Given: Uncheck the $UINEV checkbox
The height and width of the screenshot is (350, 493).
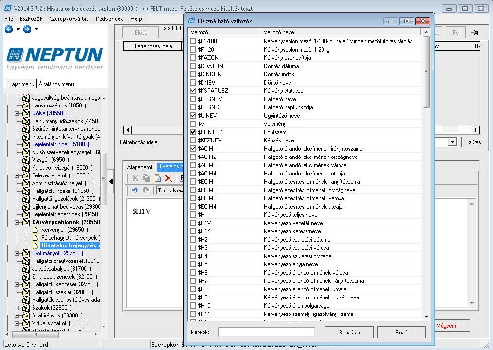Looking at the screenshot, I should pyautogui.click(x=193, y=116).
